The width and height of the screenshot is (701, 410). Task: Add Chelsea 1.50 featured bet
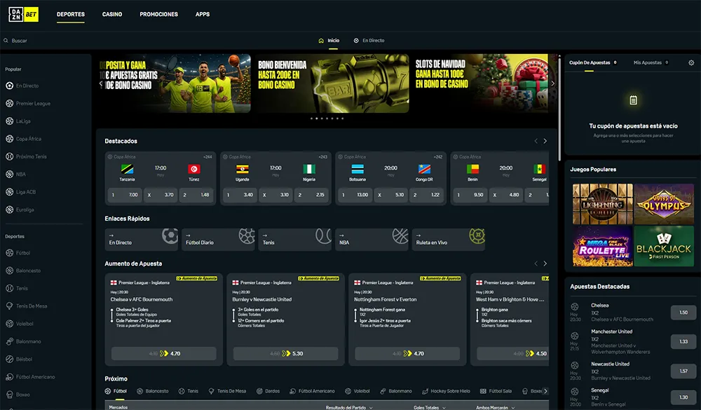683,313
